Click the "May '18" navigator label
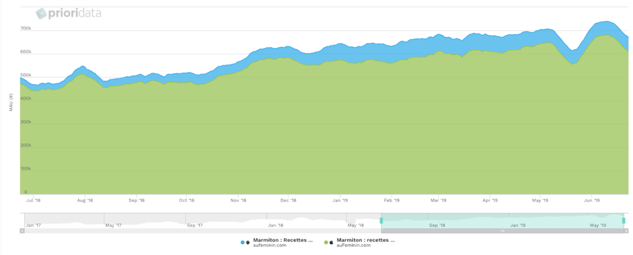The height and width of the screenshot is (255, 633). tap(356, 225)
